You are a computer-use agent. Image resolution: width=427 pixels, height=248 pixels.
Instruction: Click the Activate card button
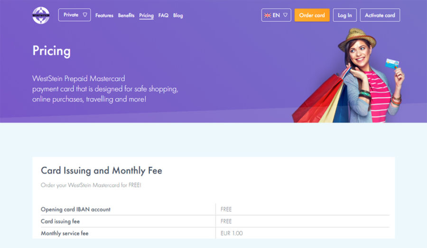[380, 15]
